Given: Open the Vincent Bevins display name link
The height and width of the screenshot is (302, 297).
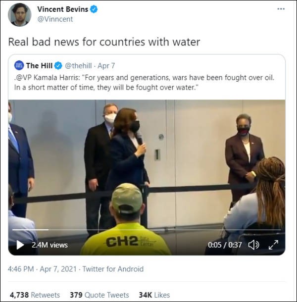Looking at the screenshot, I should click(62, 9).
